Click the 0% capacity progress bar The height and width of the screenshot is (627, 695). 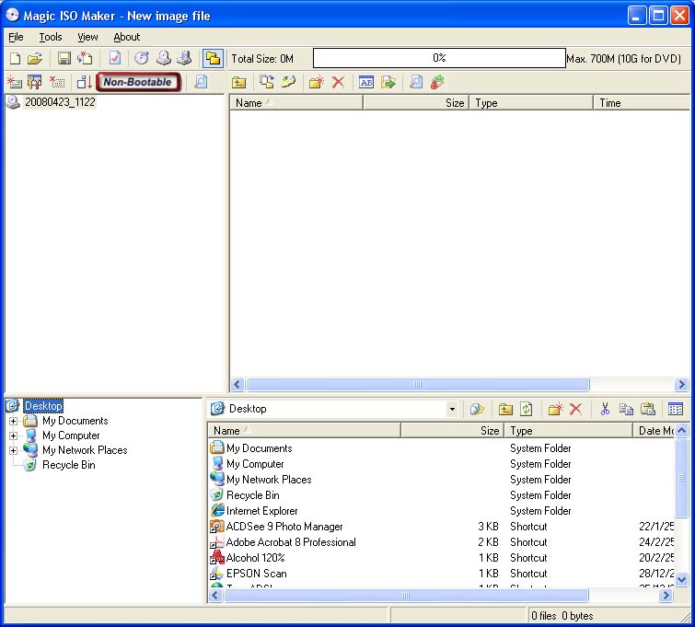tap(439, 58)
